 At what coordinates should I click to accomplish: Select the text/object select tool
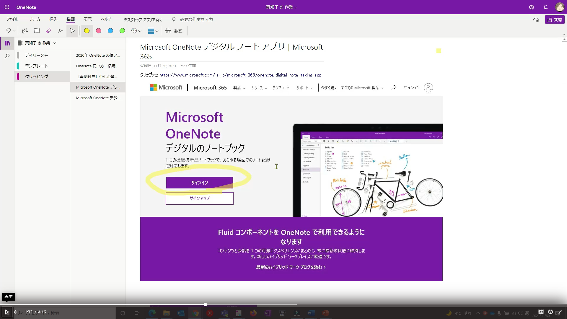[25, 31]
